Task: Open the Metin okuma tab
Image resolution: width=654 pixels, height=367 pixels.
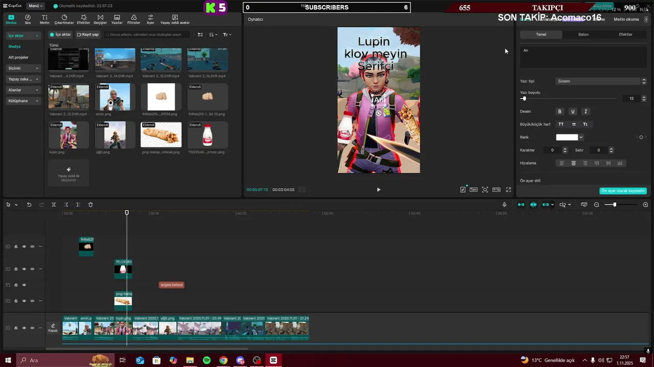Action: 626,19
